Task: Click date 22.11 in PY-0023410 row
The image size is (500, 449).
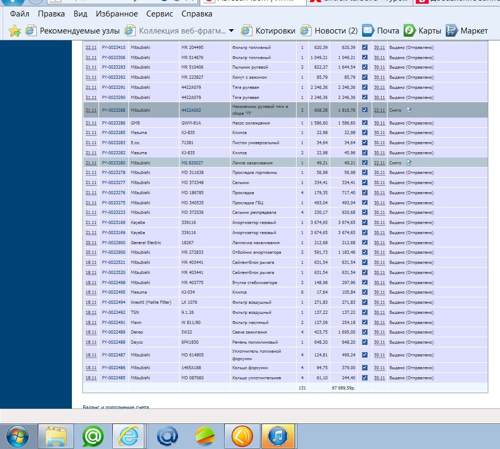Action: (91, 47)
